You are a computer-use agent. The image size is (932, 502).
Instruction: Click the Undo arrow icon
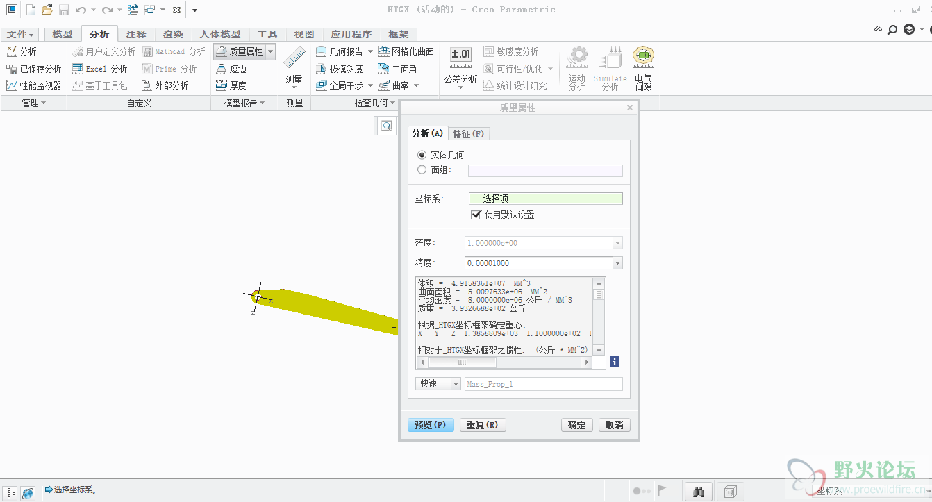click(x=81, y=10)
